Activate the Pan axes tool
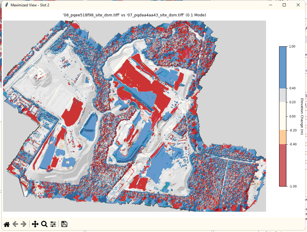Viewport: 307px width, 232px height. pyautogui.click(x=35, y=224)
